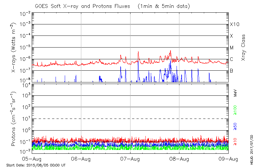Select the 09-Aug date tick label
This screenshot has width=254, height=168.
228,159
